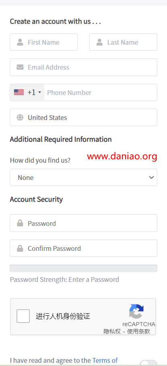Focus the Email Address input field
This screenshot has height=366, width=167.
(x=84, y=67)
